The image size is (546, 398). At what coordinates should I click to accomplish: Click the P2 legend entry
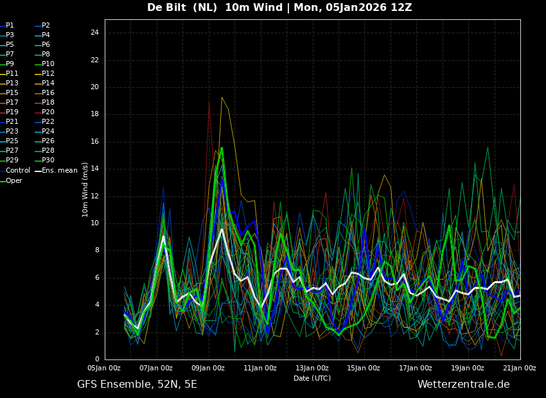tap(43, 26)
